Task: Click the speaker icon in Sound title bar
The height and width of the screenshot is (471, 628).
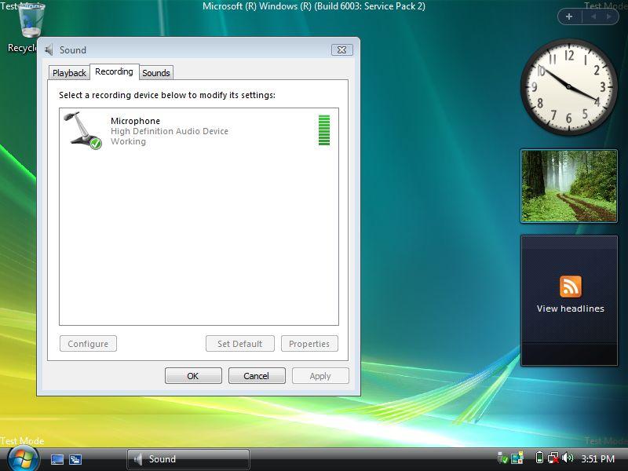Action: click(49, 49)
